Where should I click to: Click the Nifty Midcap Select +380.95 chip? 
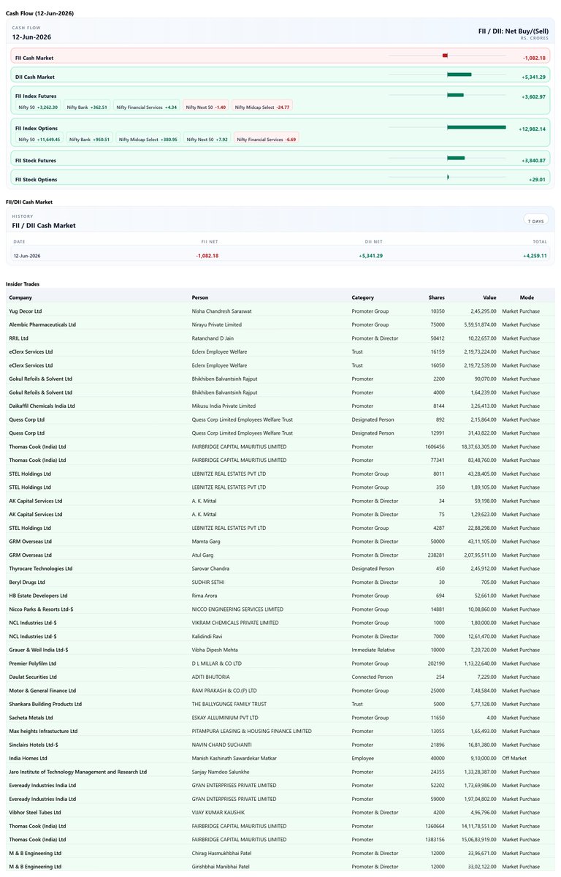(148, 139)
